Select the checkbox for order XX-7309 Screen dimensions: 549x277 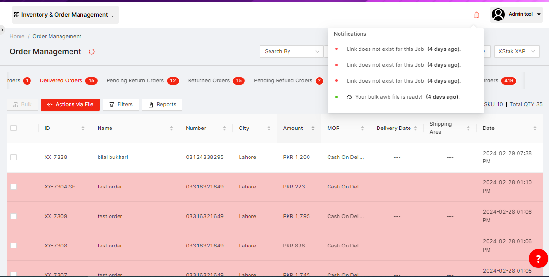[x=13, y=217]
